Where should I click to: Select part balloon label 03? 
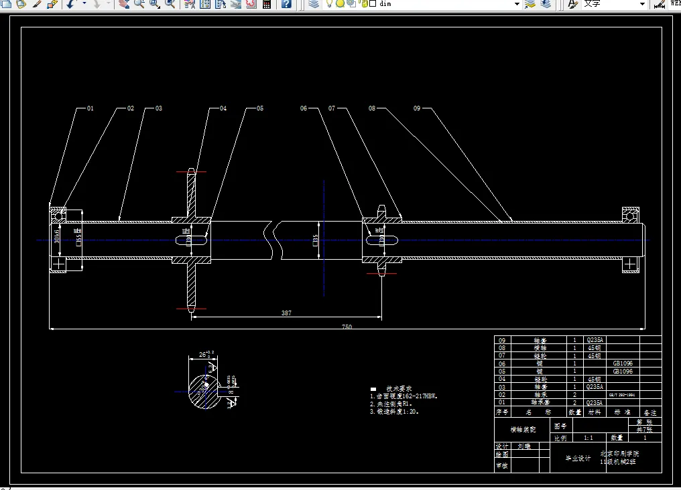tap(159, 108)
